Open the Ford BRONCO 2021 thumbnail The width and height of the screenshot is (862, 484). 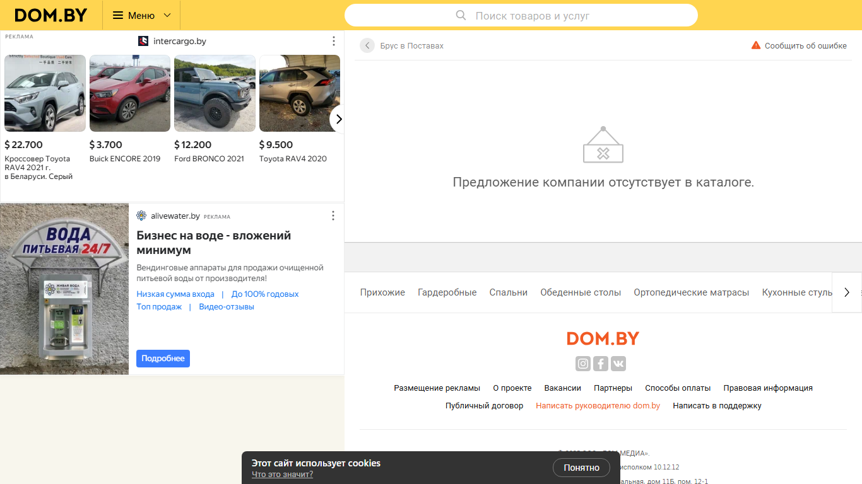[x=215, y=93]
